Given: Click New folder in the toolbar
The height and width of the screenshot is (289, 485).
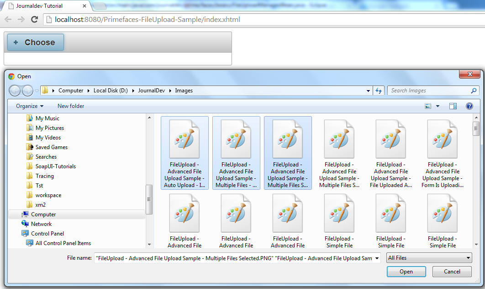Looking at the screenshot, I should [x=71, y=106].
